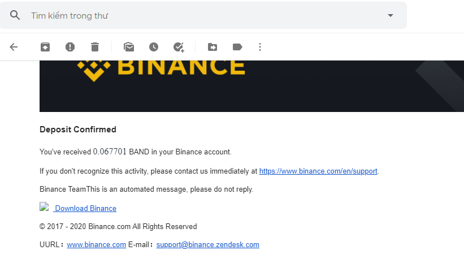The height and width of the screenshot is (276, 464).
Task: Click the search magnifier icon
Action: (x=15, y=15)
